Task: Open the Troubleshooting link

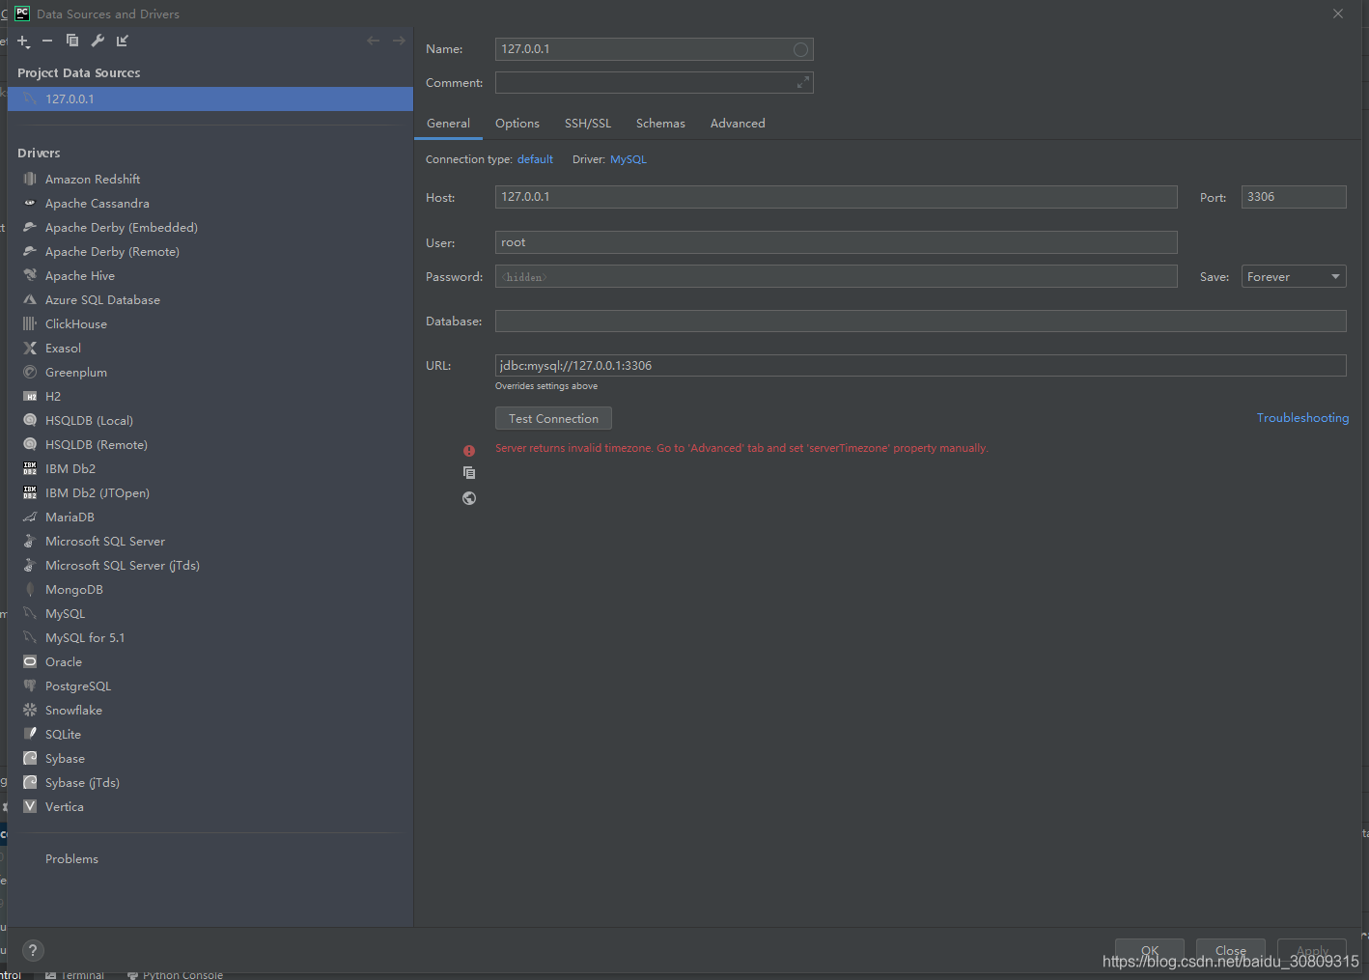Action: point(1301,418)
